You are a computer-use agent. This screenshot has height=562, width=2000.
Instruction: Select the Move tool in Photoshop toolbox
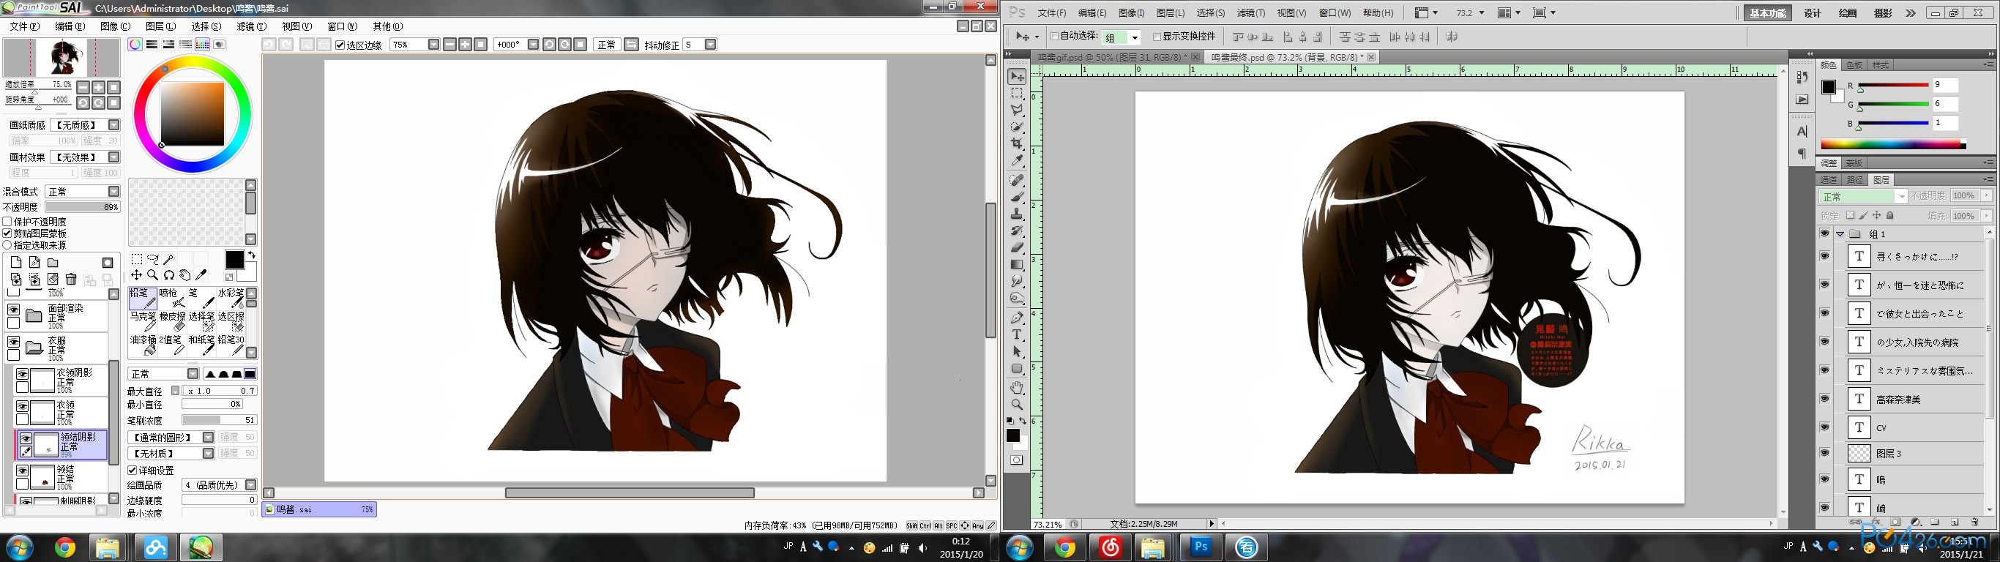1017,77
